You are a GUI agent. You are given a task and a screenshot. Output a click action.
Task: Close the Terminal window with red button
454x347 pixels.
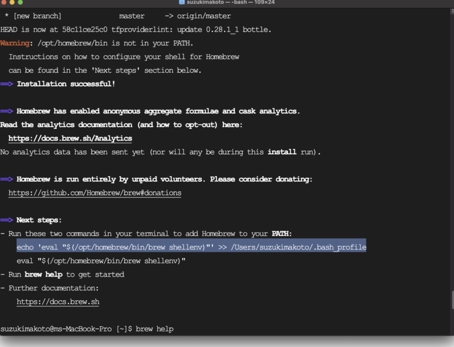point(4,2)
